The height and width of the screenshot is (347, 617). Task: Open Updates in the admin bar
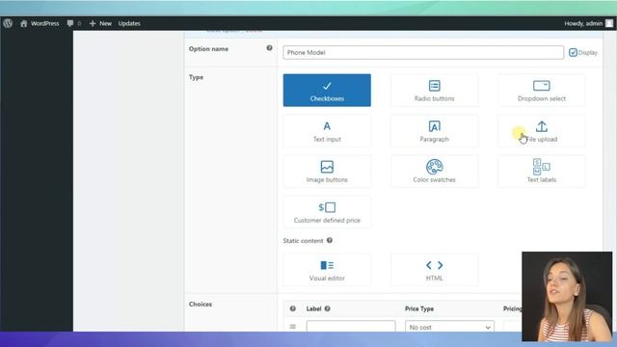click(x=129, y=23)
